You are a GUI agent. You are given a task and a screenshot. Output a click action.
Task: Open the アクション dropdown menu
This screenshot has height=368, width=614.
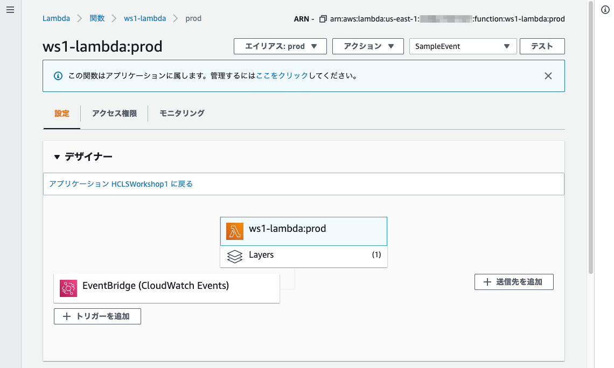[368, 46]
